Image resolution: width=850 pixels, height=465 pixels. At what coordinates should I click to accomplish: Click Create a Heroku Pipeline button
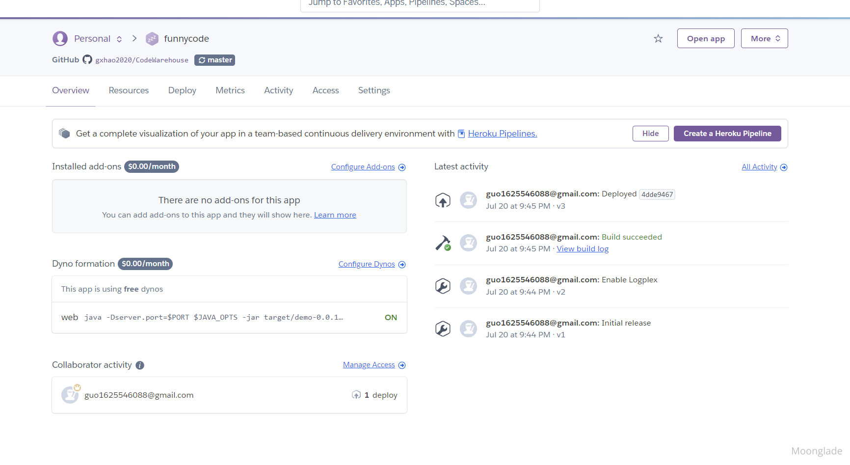[x=727, y=134]
